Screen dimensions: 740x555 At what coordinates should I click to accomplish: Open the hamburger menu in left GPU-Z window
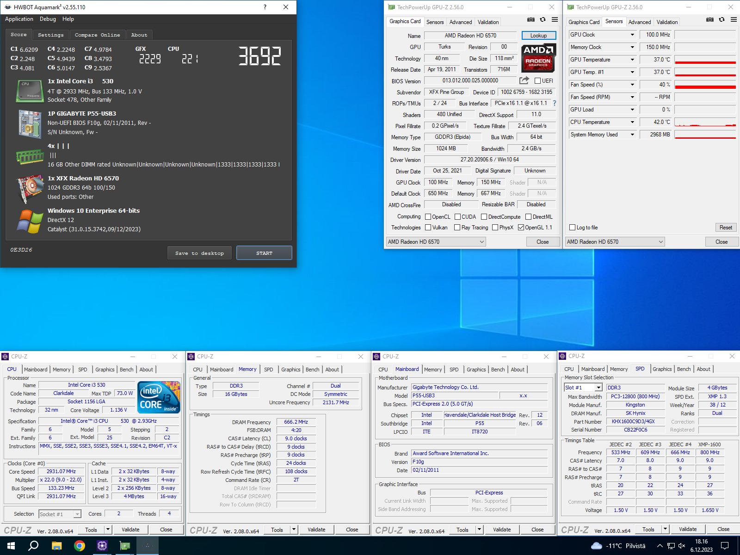coord(555,20)
